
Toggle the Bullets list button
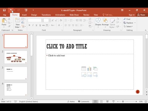pos(66,20)
